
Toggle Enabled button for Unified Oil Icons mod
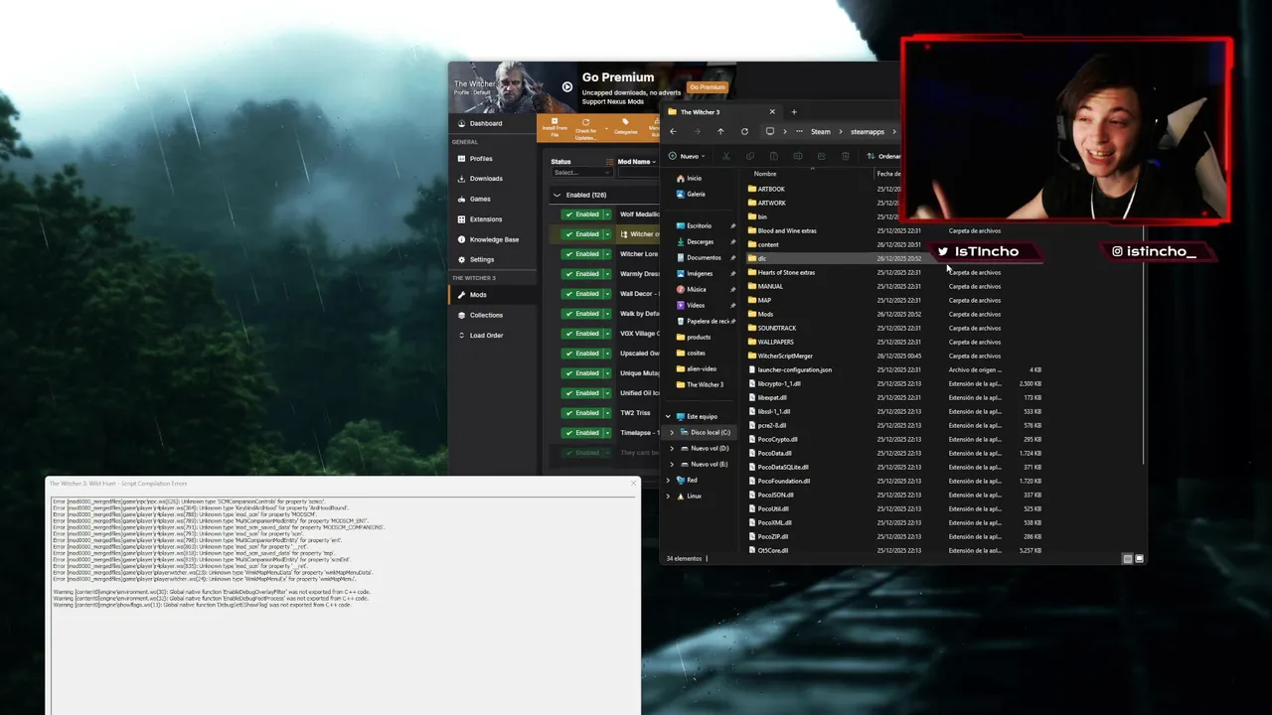tap(582, 393)
